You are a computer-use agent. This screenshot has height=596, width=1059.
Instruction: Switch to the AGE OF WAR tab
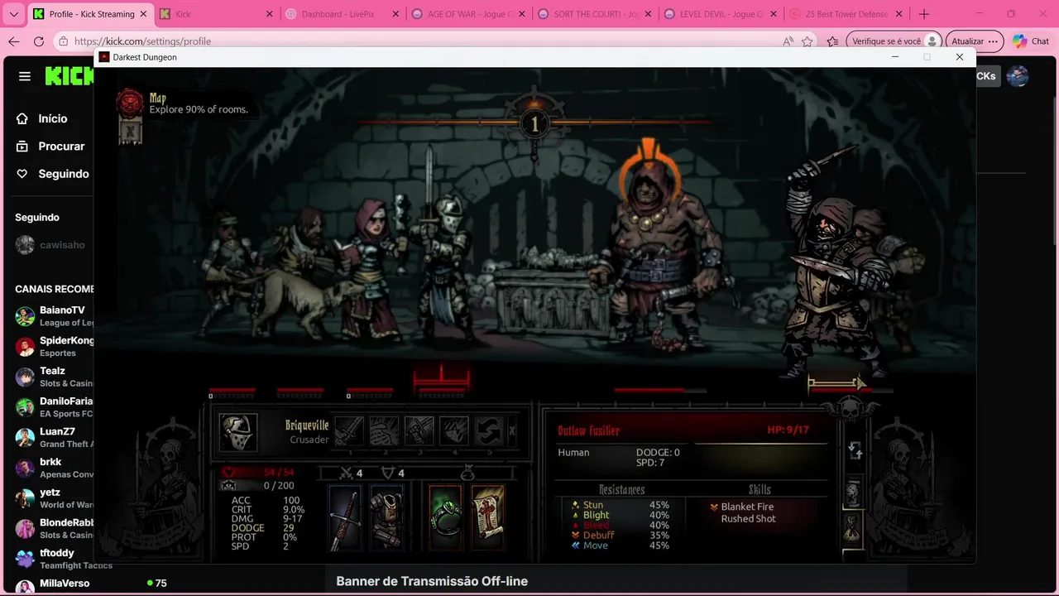pyautogui.click(x=468, y=14)
